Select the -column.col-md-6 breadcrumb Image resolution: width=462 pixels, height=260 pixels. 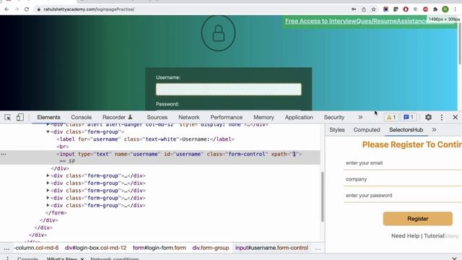pyautogui.click(x=36, y=248)
